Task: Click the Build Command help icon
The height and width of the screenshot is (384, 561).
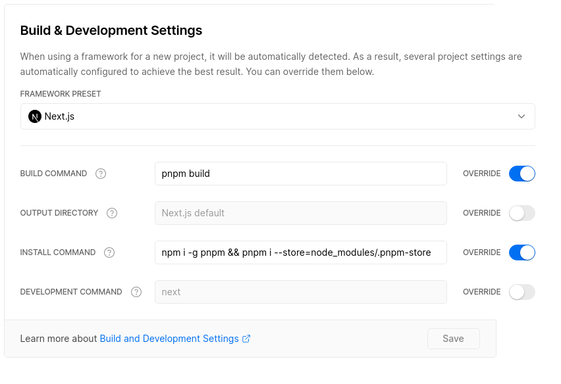Action: (101, 174)
